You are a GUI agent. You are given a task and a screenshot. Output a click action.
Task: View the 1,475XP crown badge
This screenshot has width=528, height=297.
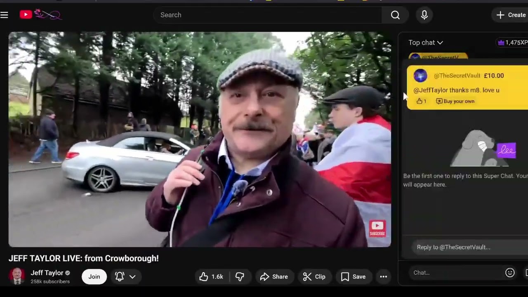coord(513,42)
